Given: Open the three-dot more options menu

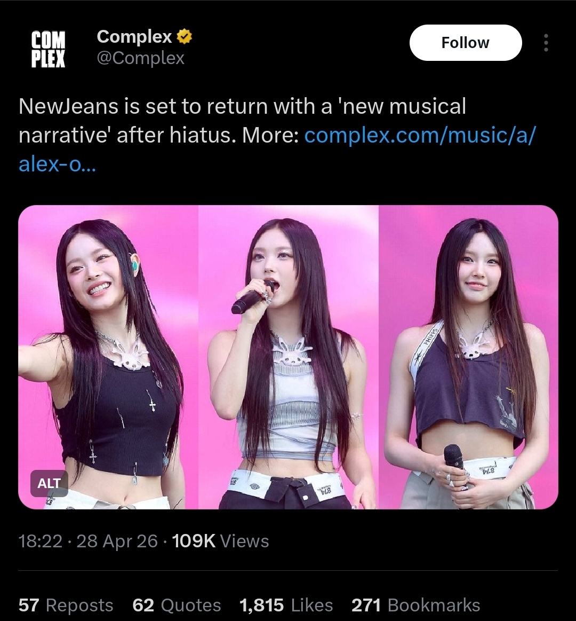Looking at the screenshot, I should click(546, 43).
